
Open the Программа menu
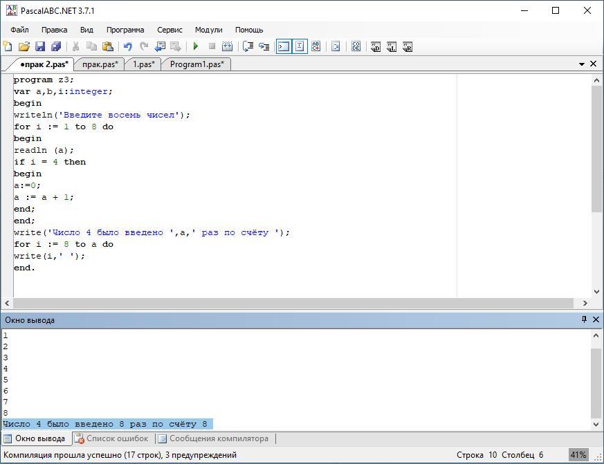(125, 30)
